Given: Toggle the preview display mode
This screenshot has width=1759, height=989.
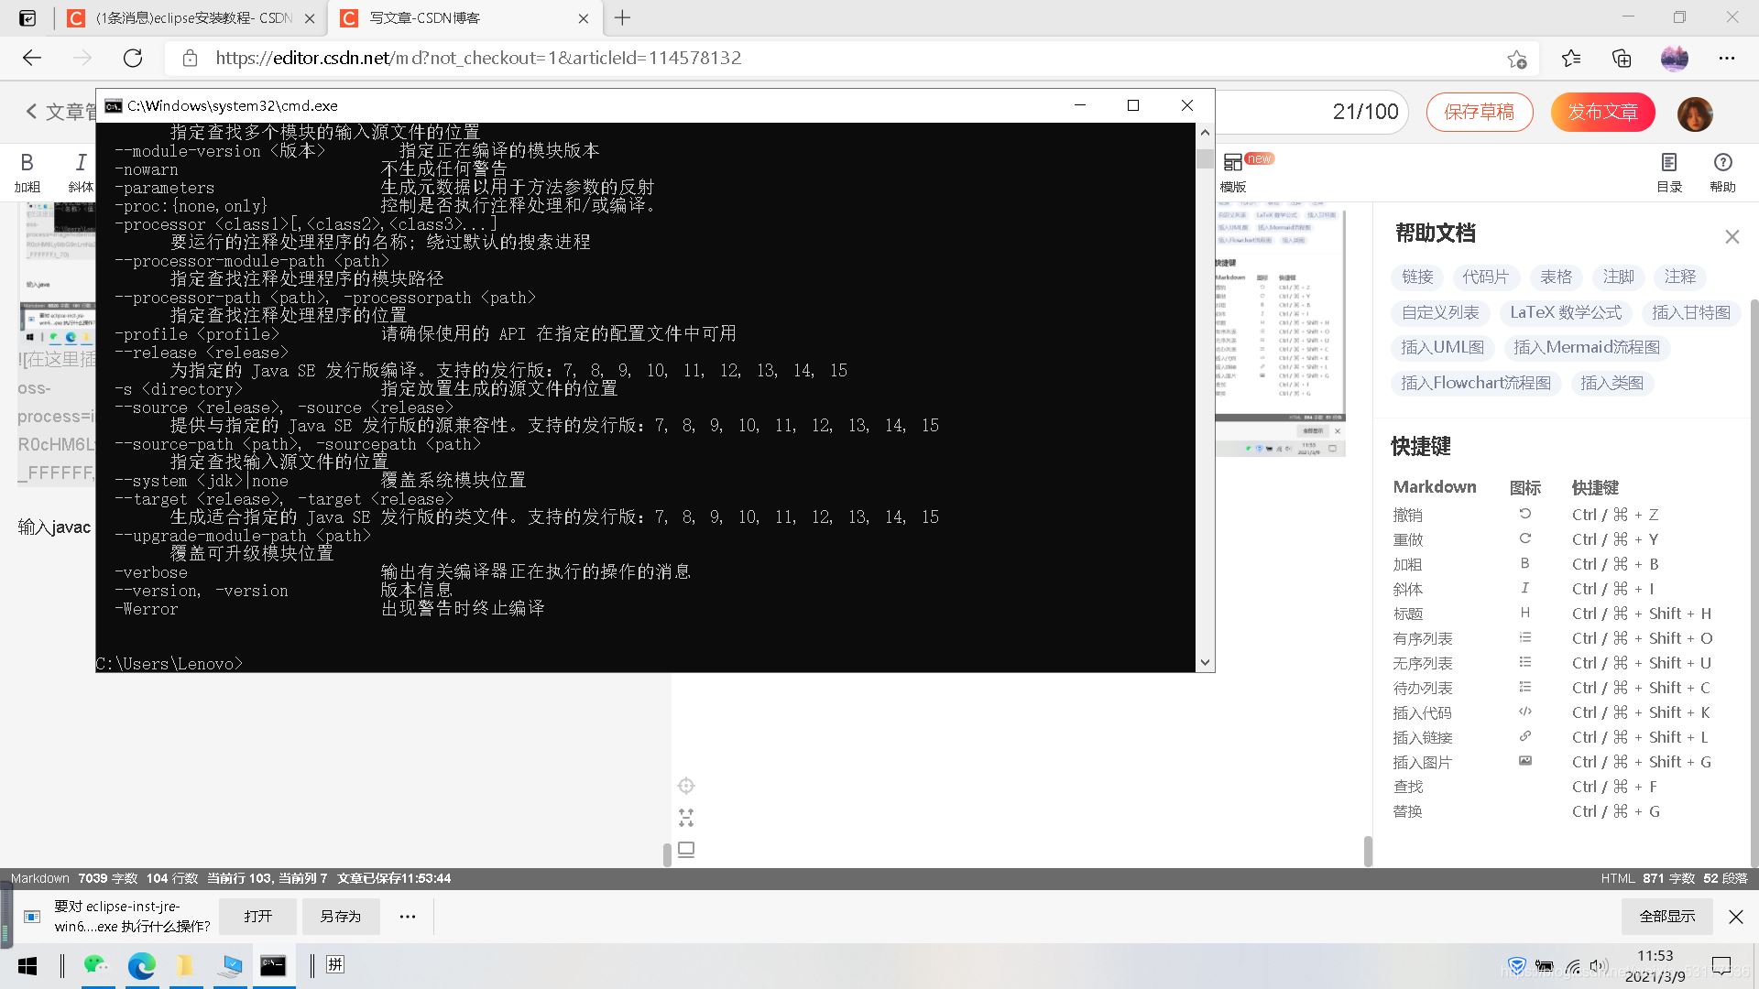Looking at the screenshot, I should pyautogui.click(x=685, y=849).
